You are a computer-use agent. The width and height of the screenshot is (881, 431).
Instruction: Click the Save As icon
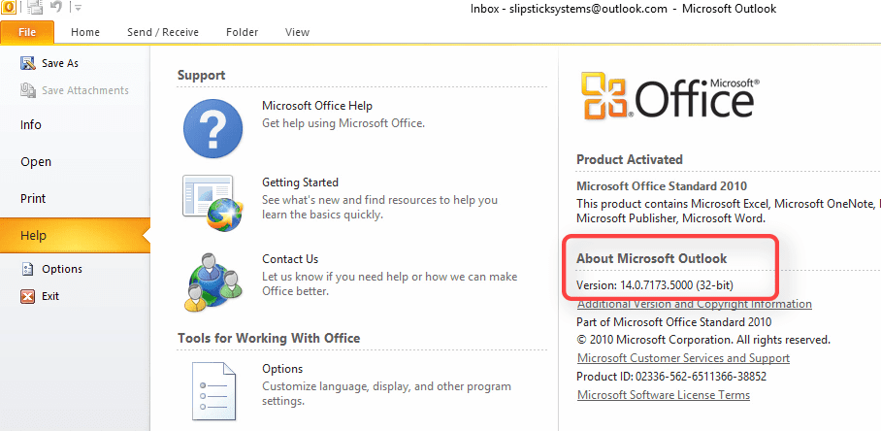pyautogui.click(x=27, y=63)
